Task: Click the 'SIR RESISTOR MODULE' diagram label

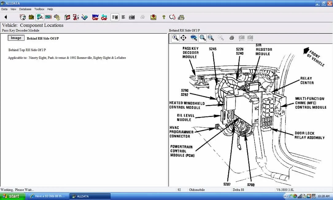Action: pyautogui.click(x=264, y=49)
